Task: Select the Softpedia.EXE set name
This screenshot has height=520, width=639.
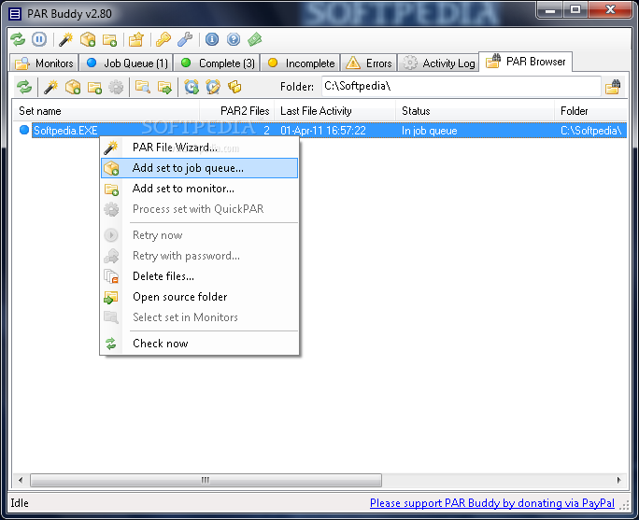Action: (65, 131)
